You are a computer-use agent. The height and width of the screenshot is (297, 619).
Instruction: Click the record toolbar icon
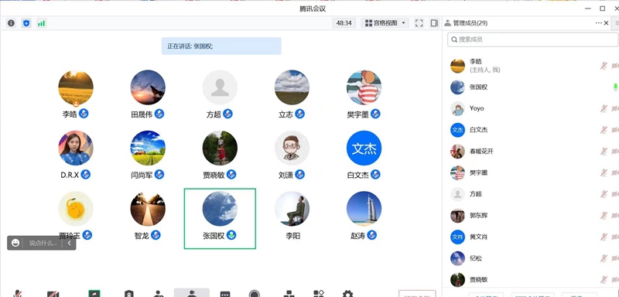click(255, 293)
